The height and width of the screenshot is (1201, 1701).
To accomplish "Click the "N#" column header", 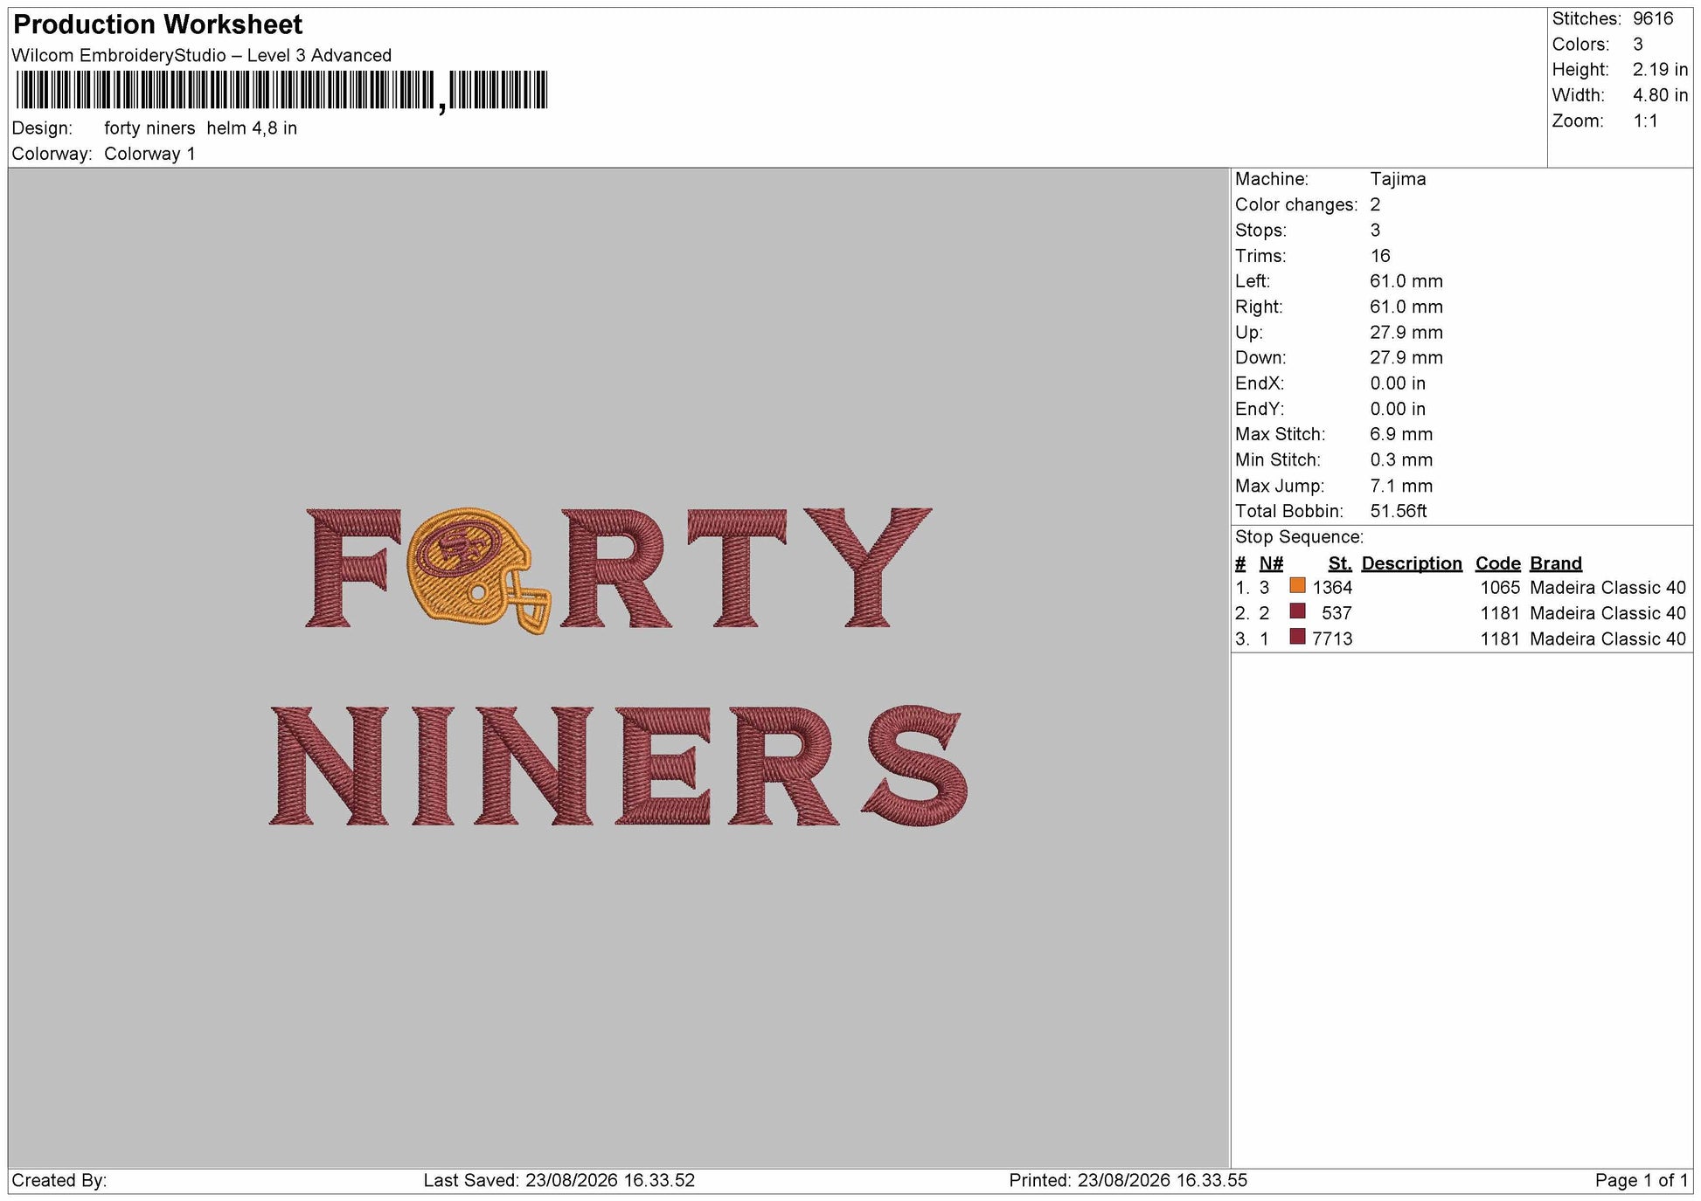I will click(1271, 563).
